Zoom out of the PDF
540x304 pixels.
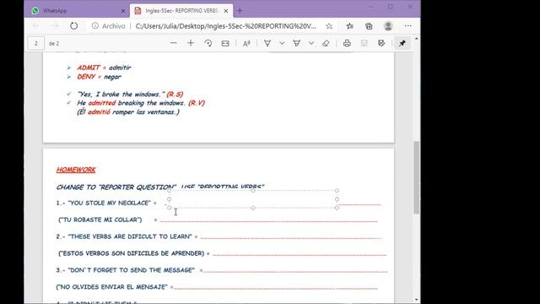pyautogui.click(x=174, y=43)
